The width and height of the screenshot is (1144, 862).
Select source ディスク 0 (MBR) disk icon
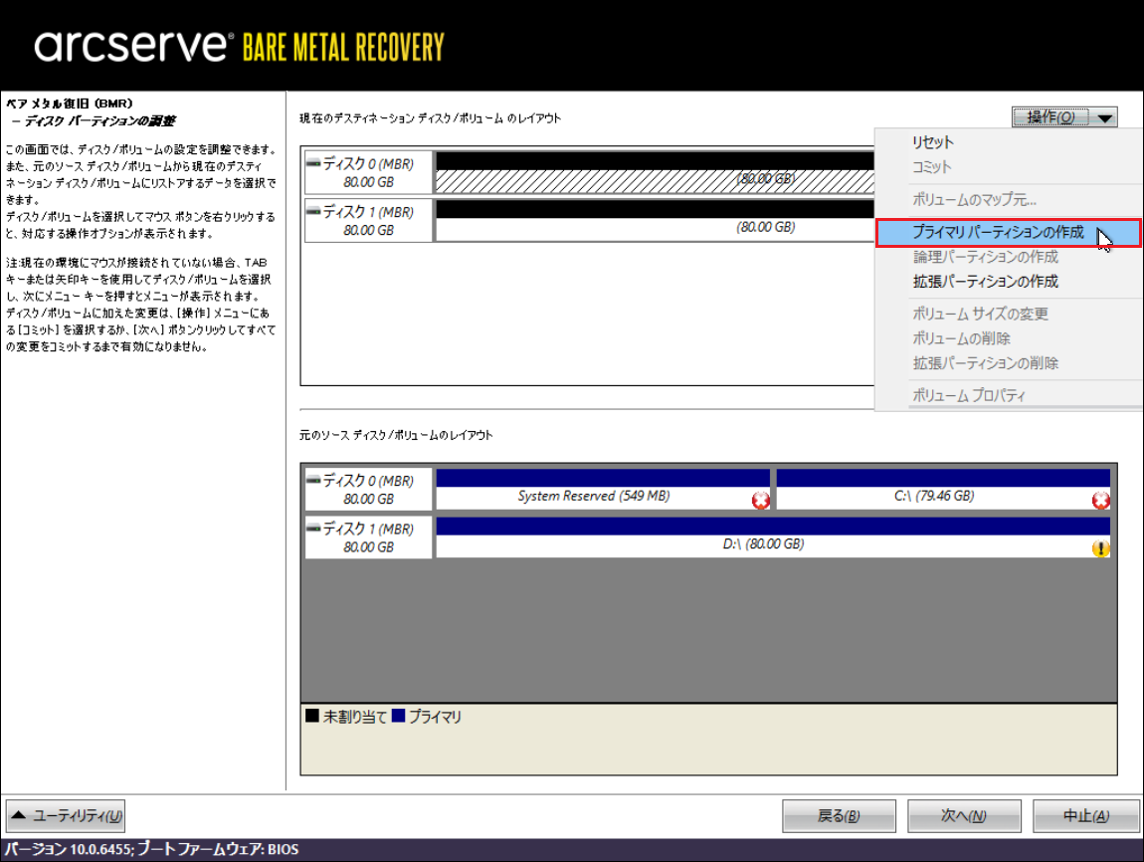click(x=313, y=480)
